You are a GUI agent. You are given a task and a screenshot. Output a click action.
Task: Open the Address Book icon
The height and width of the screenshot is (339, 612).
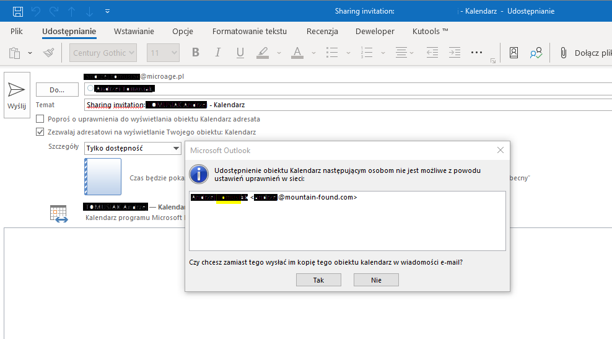pyautogui.click(x=514, y=53)
